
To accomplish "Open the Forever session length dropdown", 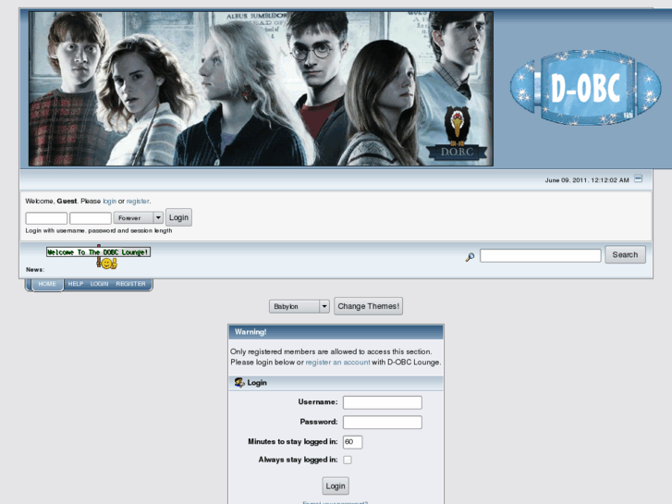I will [139, 218].
